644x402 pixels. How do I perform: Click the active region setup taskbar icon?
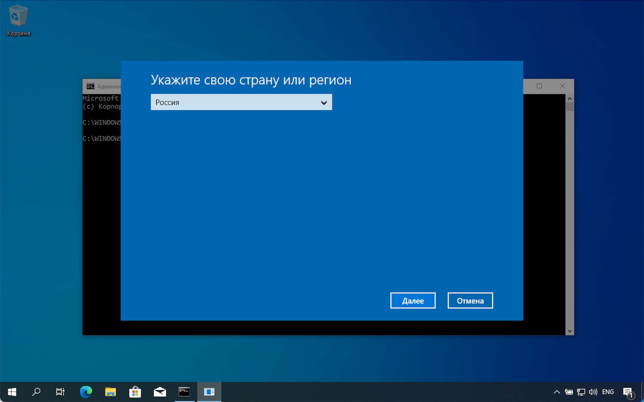[209, 391]
